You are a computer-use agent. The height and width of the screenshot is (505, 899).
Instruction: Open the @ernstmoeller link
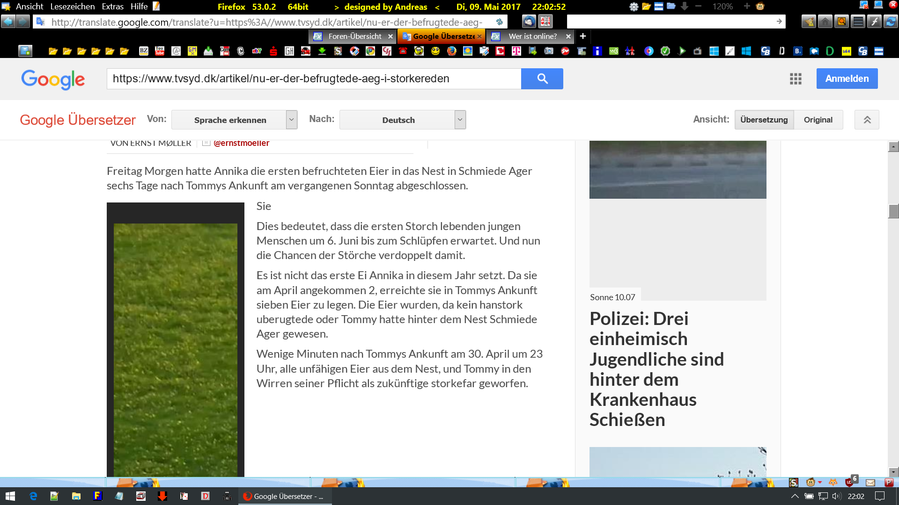[x=241, y=143]
